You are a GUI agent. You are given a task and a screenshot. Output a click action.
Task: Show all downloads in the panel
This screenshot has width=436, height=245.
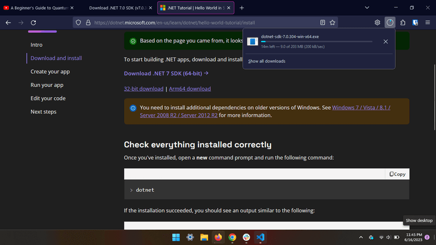(x=266, y=61)
